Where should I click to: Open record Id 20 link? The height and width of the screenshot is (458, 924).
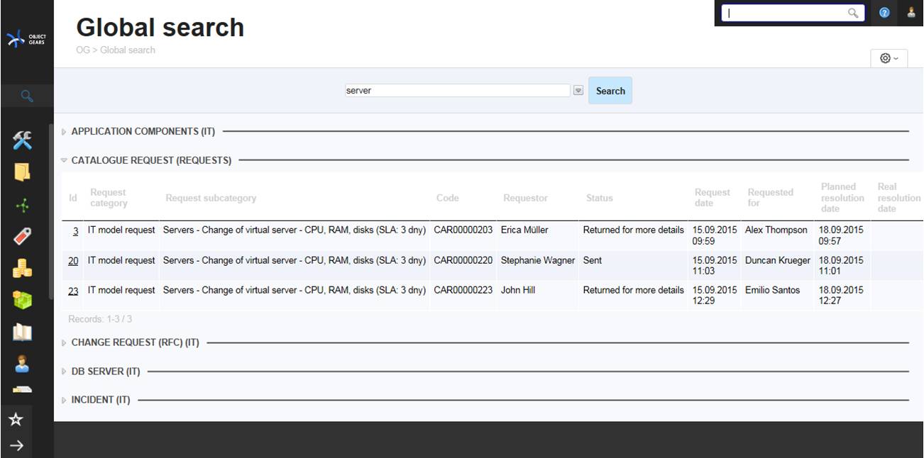click(73, 261)
